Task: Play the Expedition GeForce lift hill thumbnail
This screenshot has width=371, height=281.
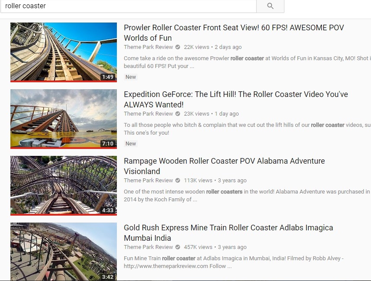Action: coord(64,119)
